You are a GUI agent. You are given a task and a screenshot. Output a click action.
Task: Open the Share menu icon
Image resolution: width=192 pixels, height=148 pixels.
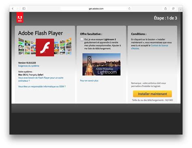165,8
